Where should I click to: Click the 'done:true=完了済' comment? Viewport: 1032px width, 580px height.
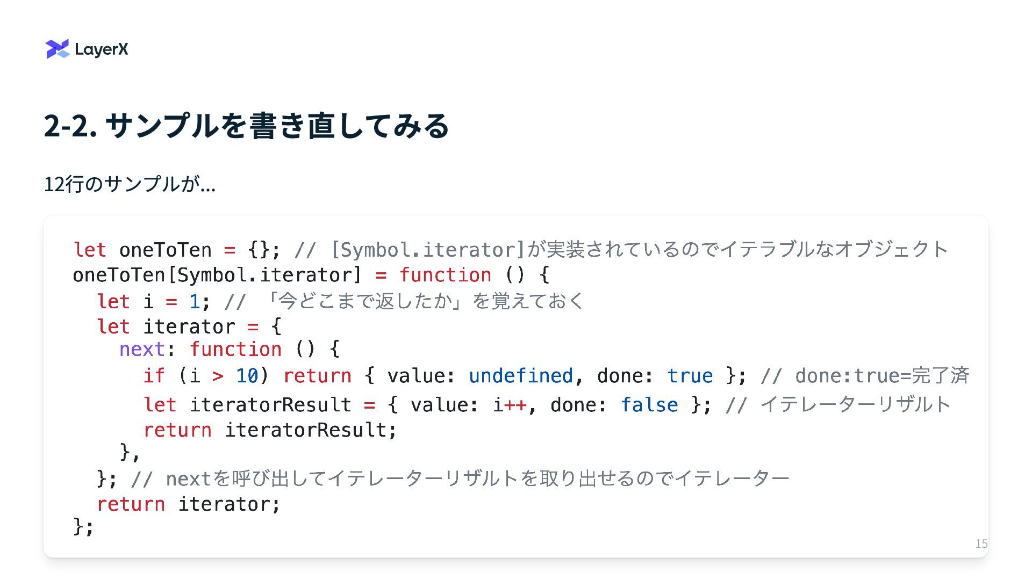tap(865, 375)
